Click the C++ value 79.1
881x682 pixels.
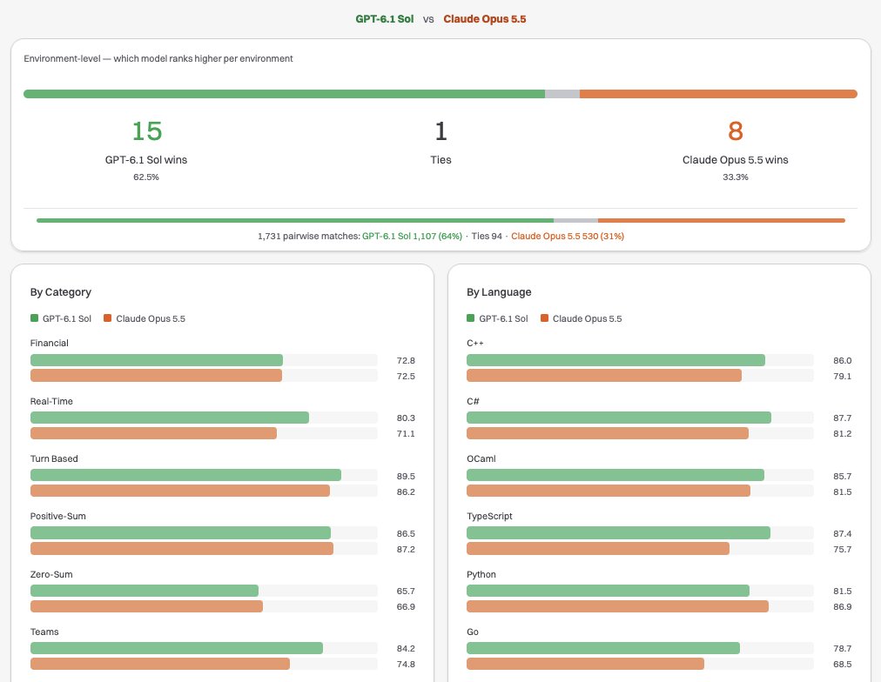[842, 376]
